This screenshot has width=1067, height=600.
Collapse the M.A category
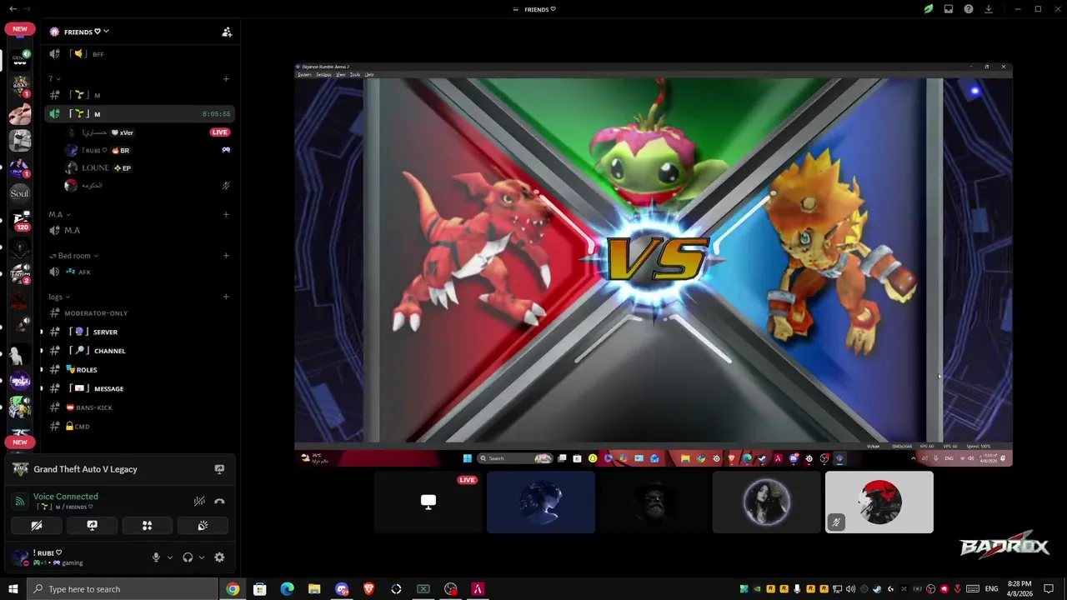[59, 214]
